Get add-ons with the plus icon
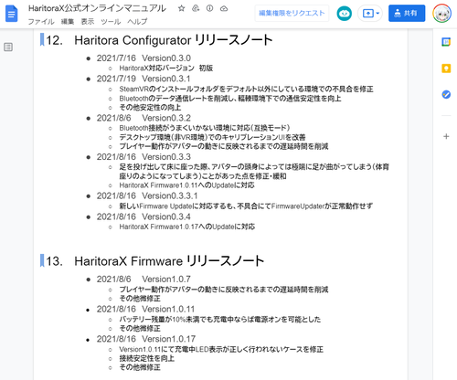The height and width of the screenshot is (380, 457). click(x=446, y=136)
